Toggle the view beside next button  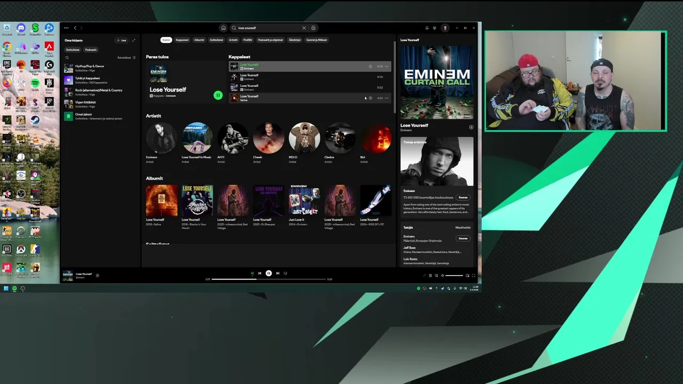(285, 273)
